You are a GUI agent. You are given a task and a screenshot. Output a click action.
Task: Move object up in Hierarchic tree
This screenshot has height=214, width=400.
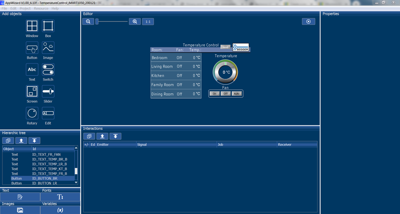click(x=21, y=141)
